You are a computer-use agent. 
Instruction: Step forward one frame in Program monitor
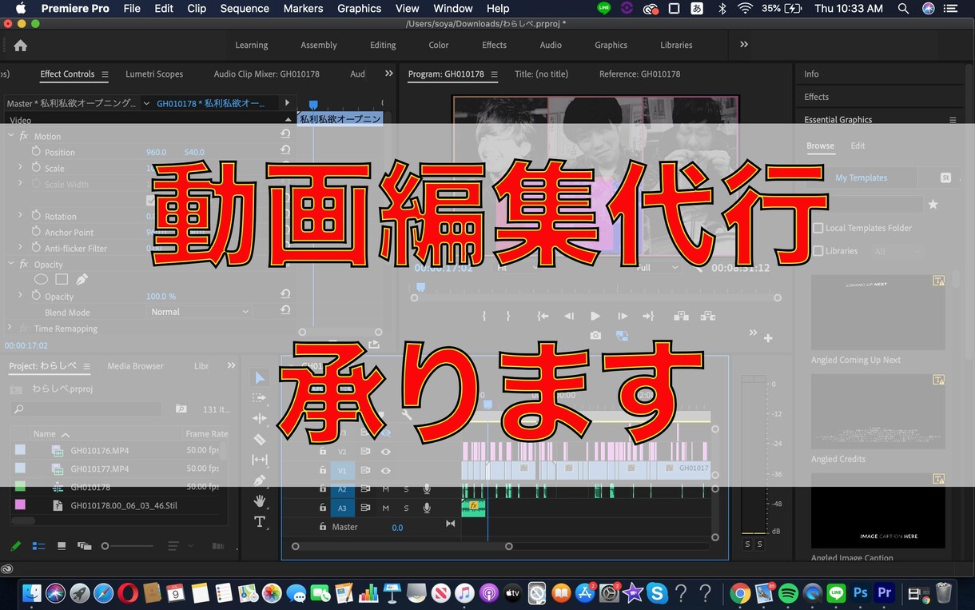pyautogui.click(x=623, y=316)
